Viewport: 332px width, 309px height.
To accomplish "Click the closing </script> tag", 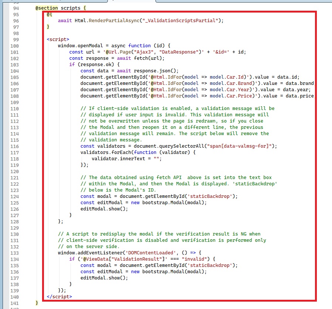I will pos(59,296).
